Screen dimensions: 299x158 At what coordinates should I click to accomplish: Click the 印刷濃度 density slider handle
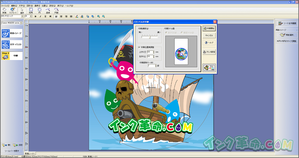click(150, 37)
